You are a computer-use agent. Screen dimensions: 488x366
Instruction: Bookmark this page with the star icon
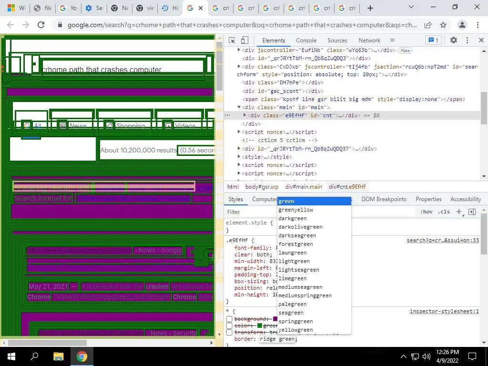[x=443, y=25]
